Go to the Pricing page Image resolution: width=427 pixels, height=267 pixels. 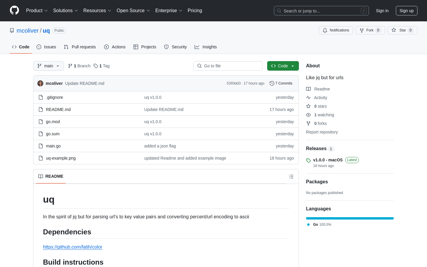[x=195, y=10]
